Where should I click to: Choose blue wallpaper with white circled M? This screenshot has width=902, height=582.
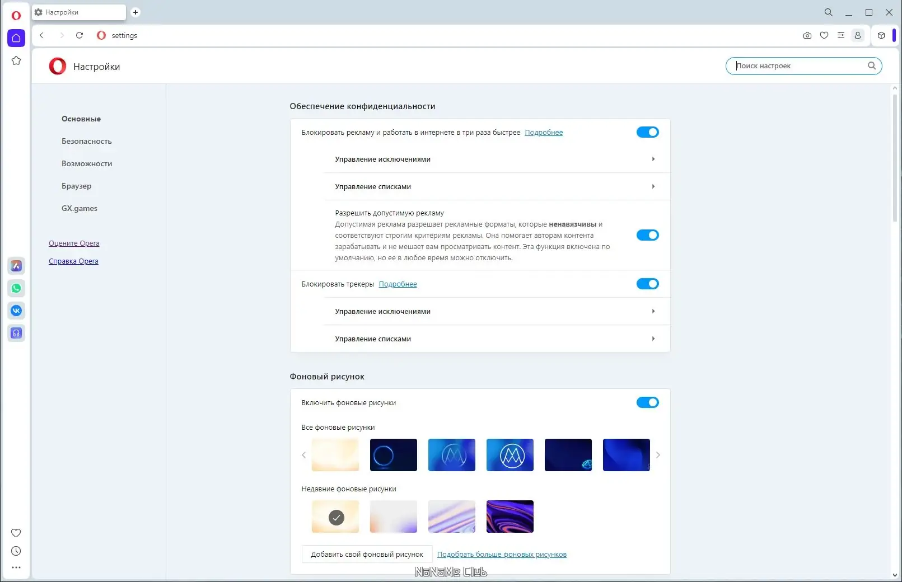click(x=510, y=455)
